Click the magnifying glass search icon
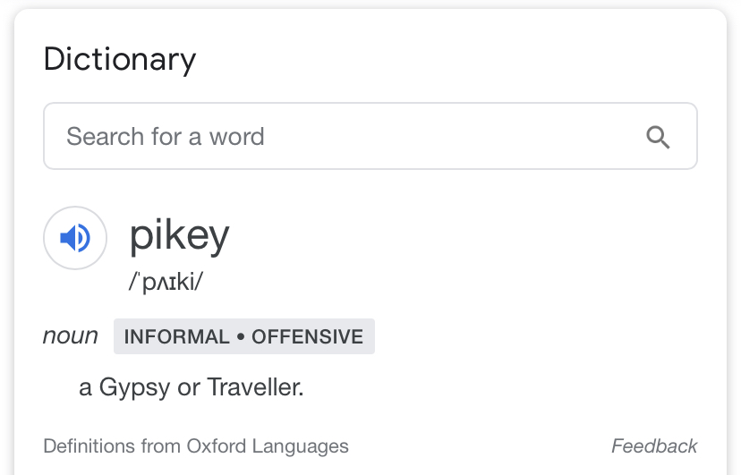 [658, 137]
